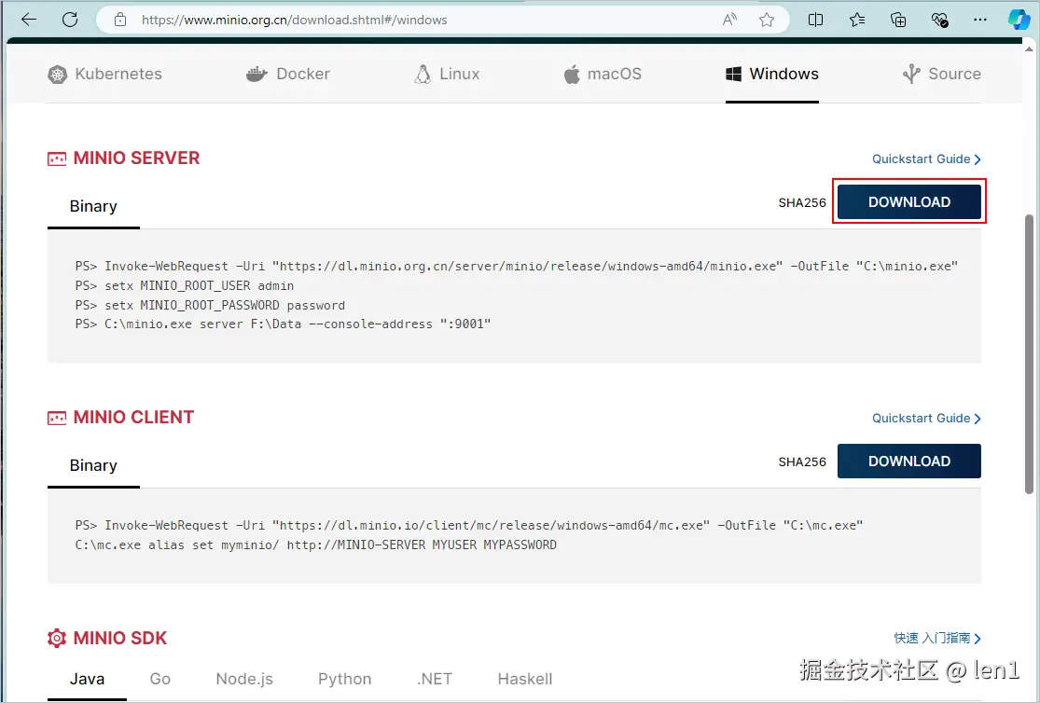The image size is (1040, 703).
Task: Click the MINIO SERVER heading
Action: tap(136, 158)
